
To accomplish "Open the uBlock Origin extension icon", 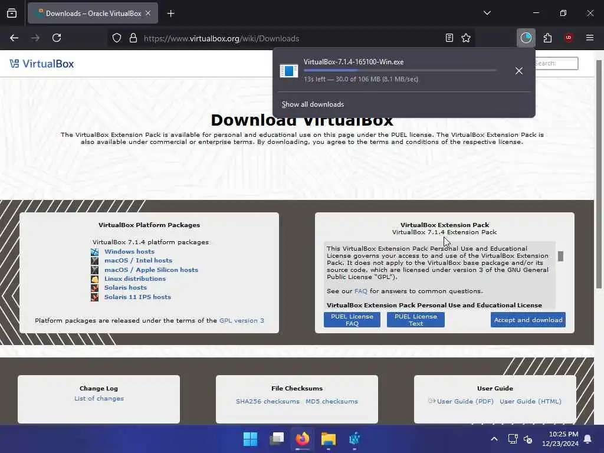I will click(x=569, y=38).
